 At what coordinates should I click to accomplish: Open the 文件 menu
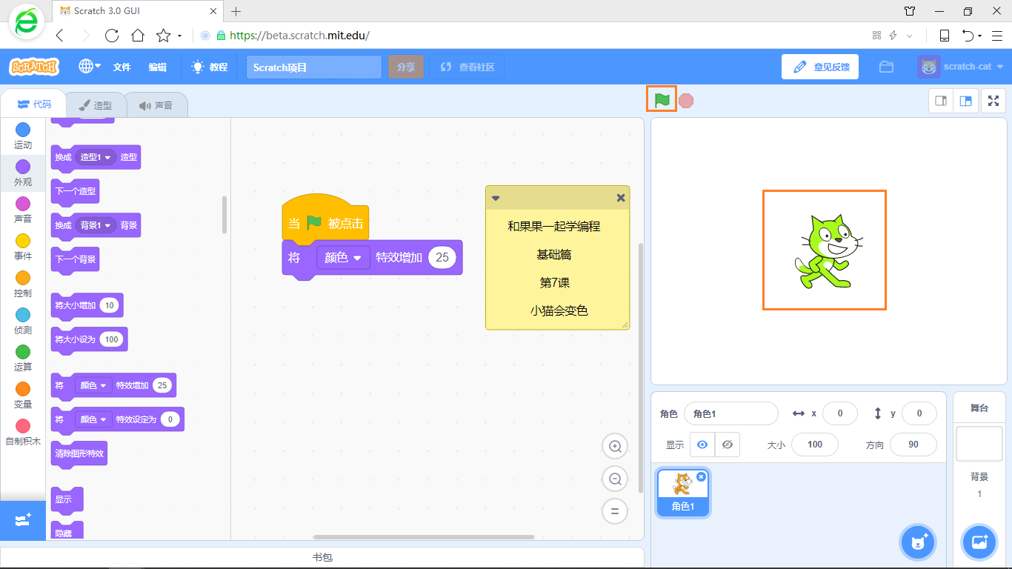121,67
